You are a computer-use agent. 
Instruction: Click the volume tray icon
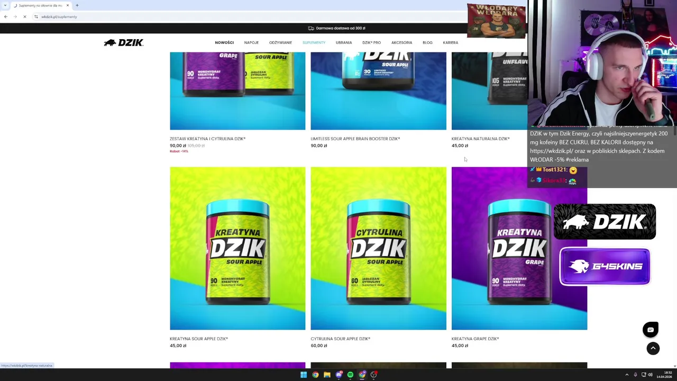click(x=650, y=375)
